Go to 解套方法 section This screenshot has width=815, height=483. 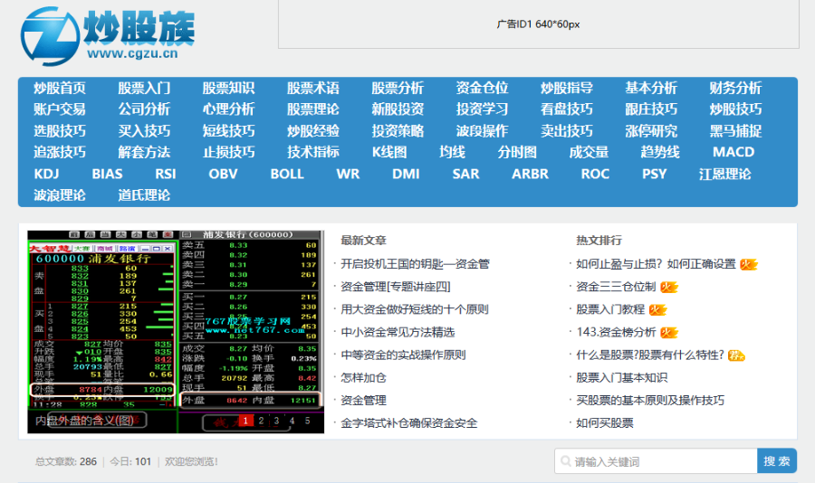(x=144, y=152)
